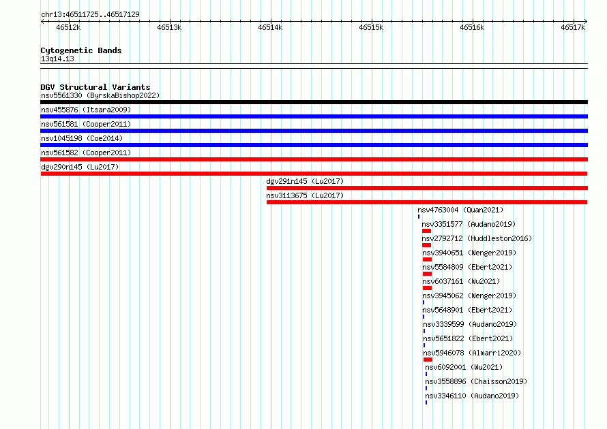
Task: Click the chr13:46511725..46517129 coordinate text
Action: [x=90, y=14]
